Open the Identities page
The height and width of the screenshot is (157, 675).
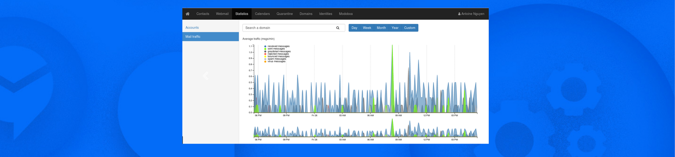326,14
